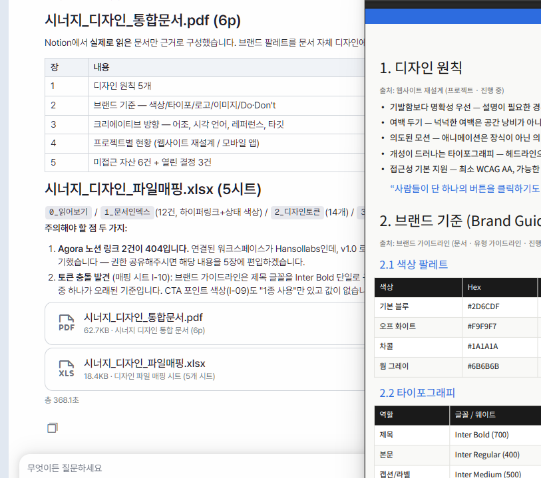The width and height of the screenshot is (541, 478).
Task: Click the typography table header 글꼴 / 웨이트
Action: [x=496, y=415]
